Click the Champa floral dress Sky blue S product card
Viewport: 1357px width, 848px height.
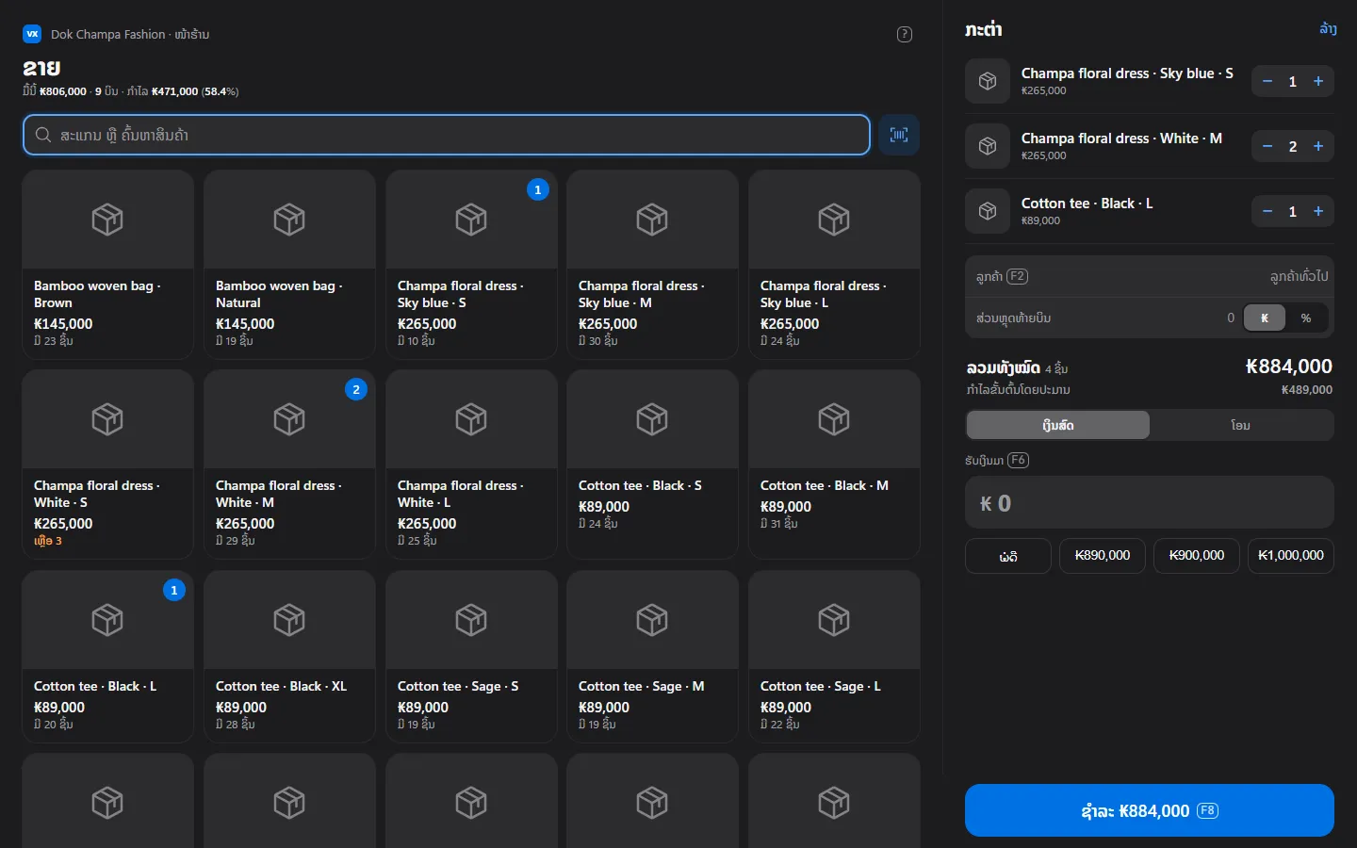471,265
